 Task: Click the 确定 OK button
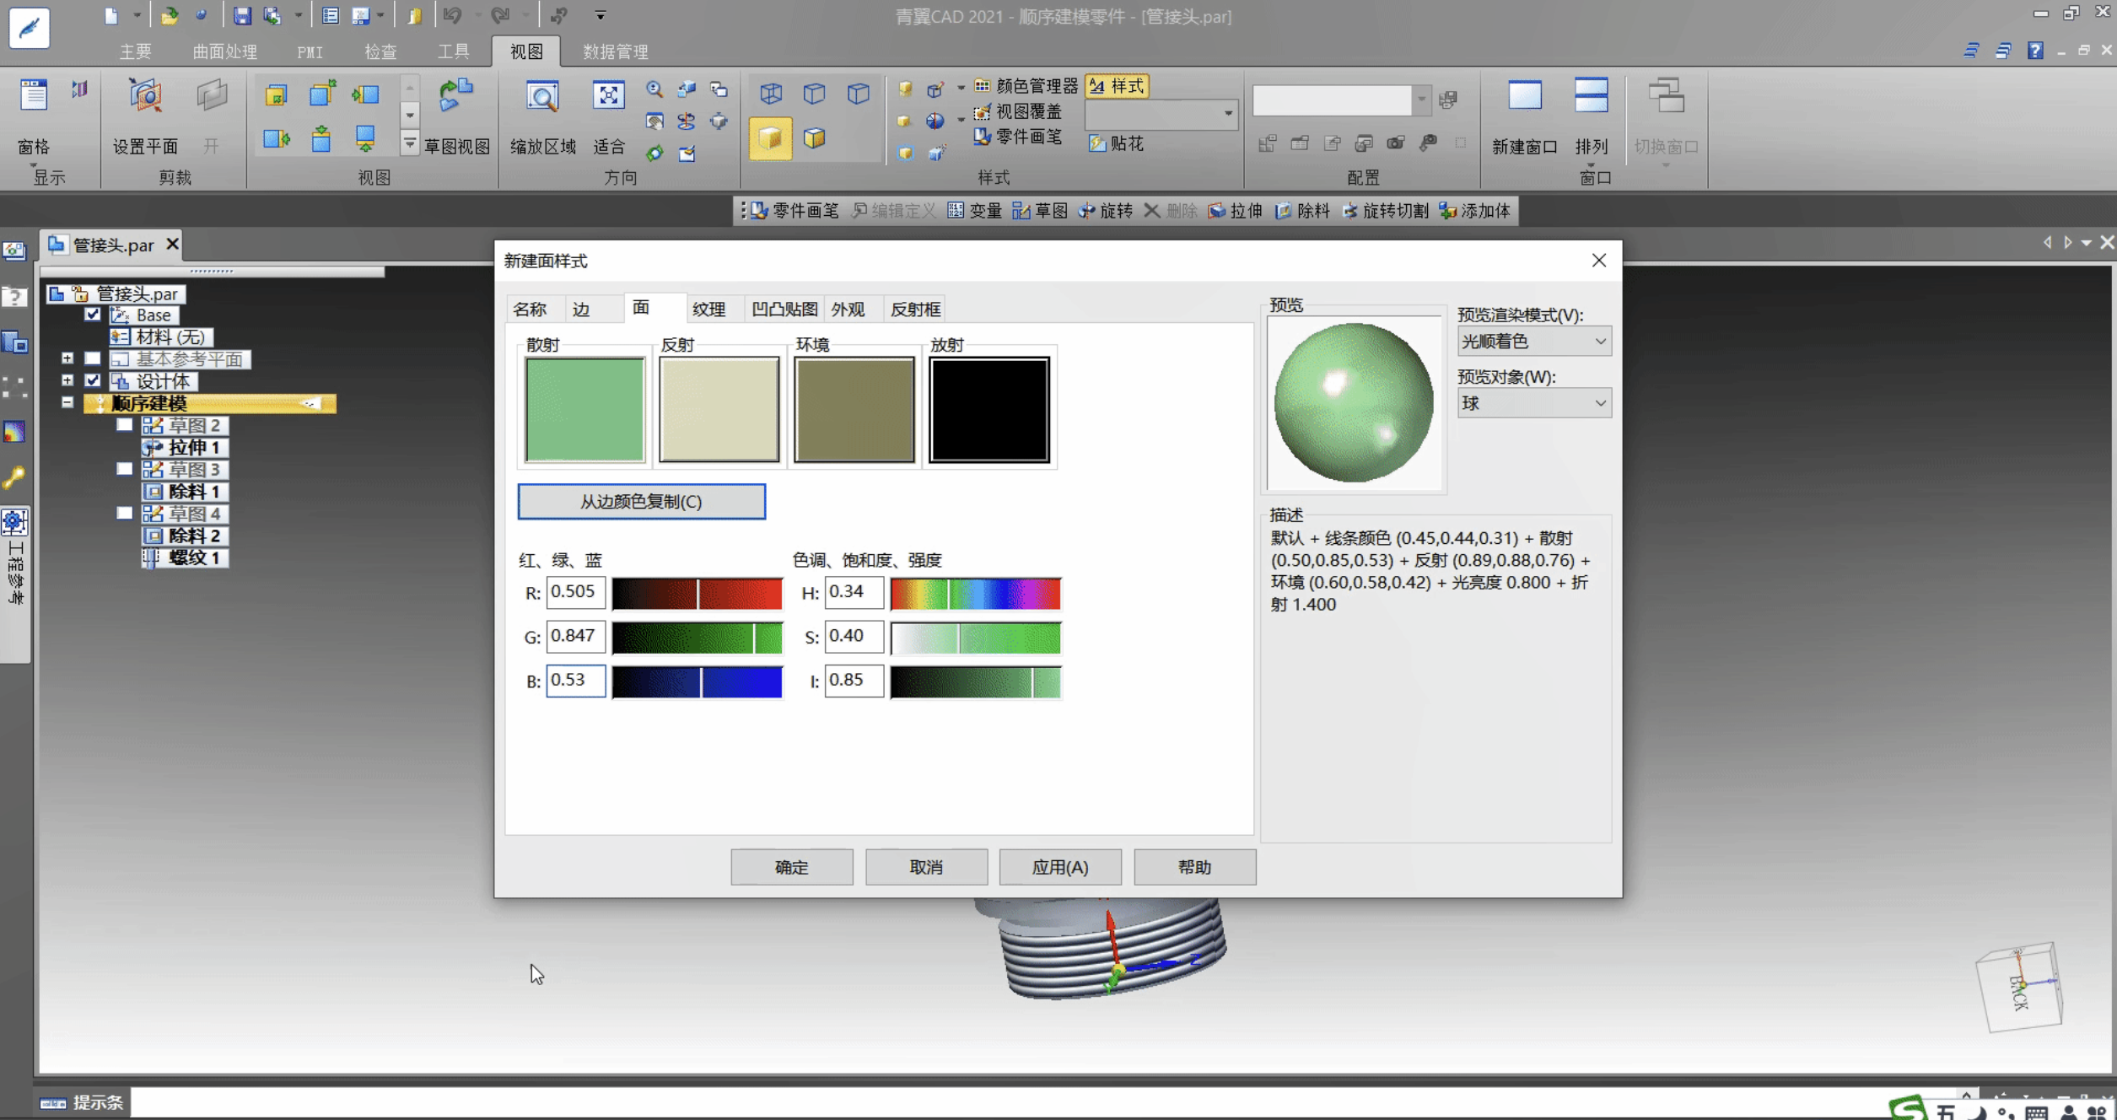click(791, 867)
